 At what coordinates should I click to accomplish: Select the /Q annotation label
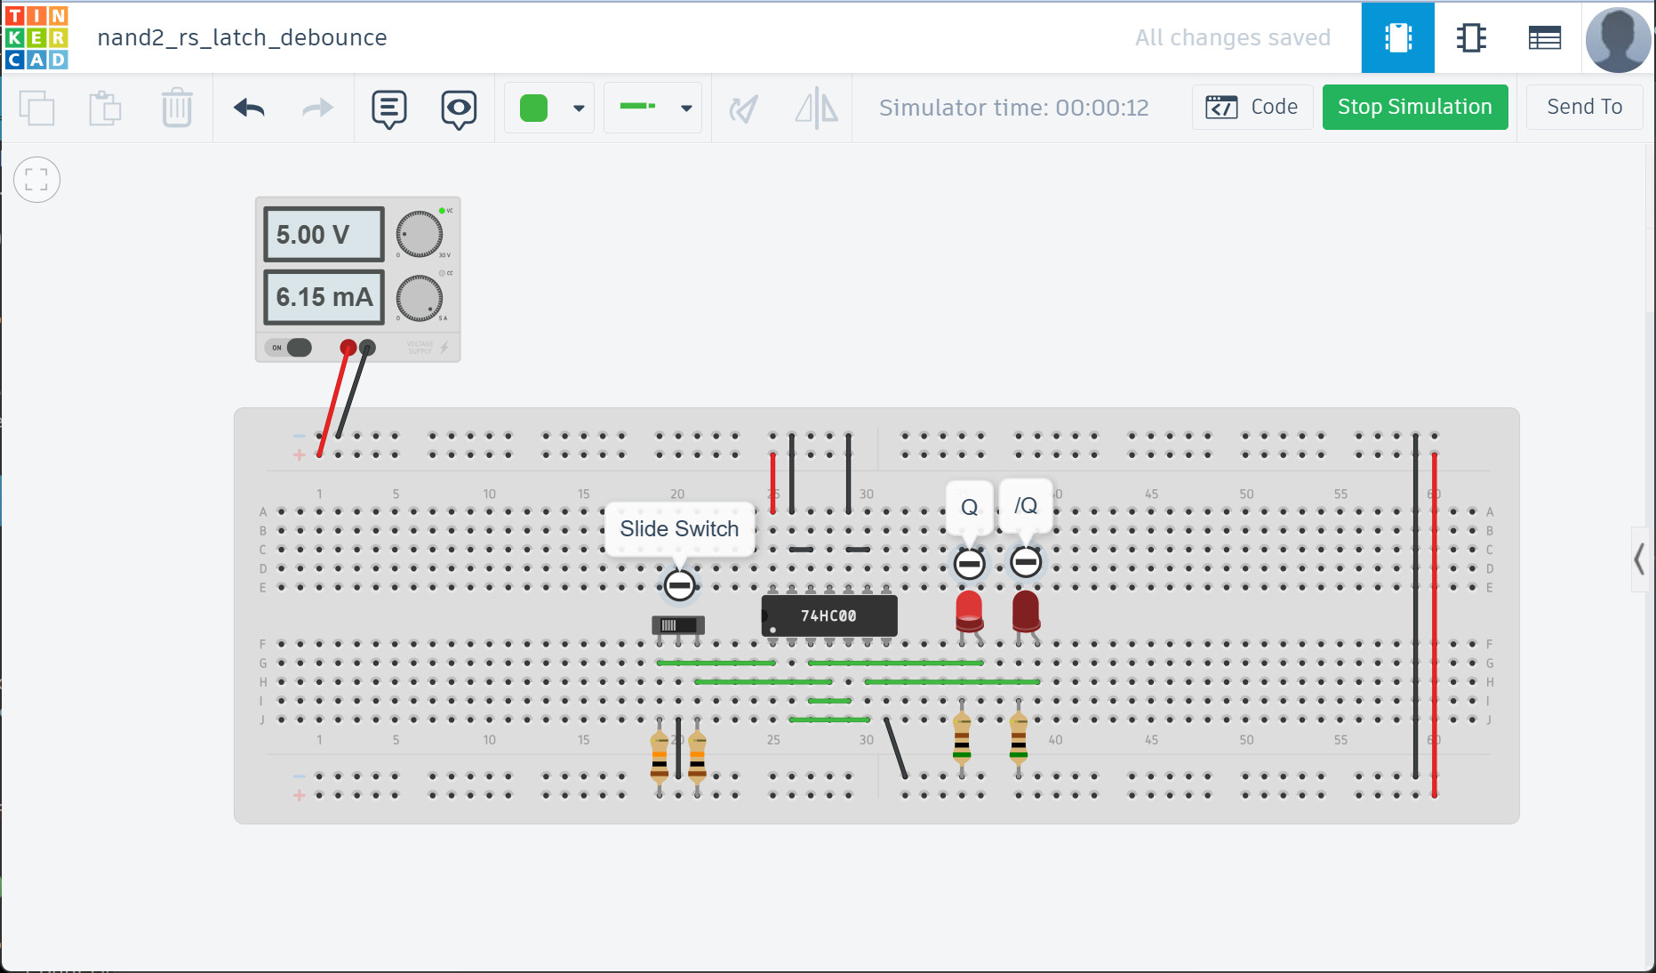1026,506
